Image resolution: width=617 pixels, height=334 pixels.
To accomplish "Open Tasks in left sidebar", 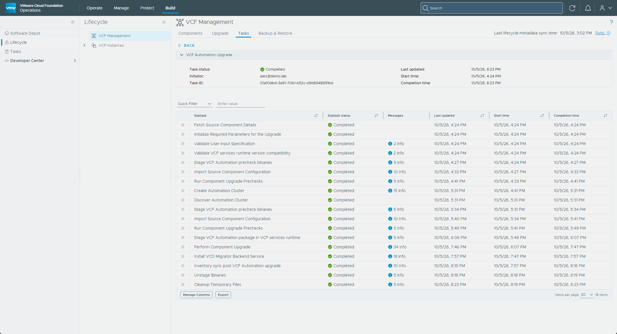I will [15, 51].
